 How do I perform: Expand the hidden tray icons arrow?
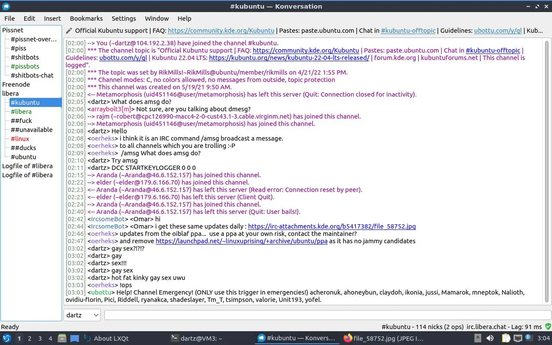478,338
